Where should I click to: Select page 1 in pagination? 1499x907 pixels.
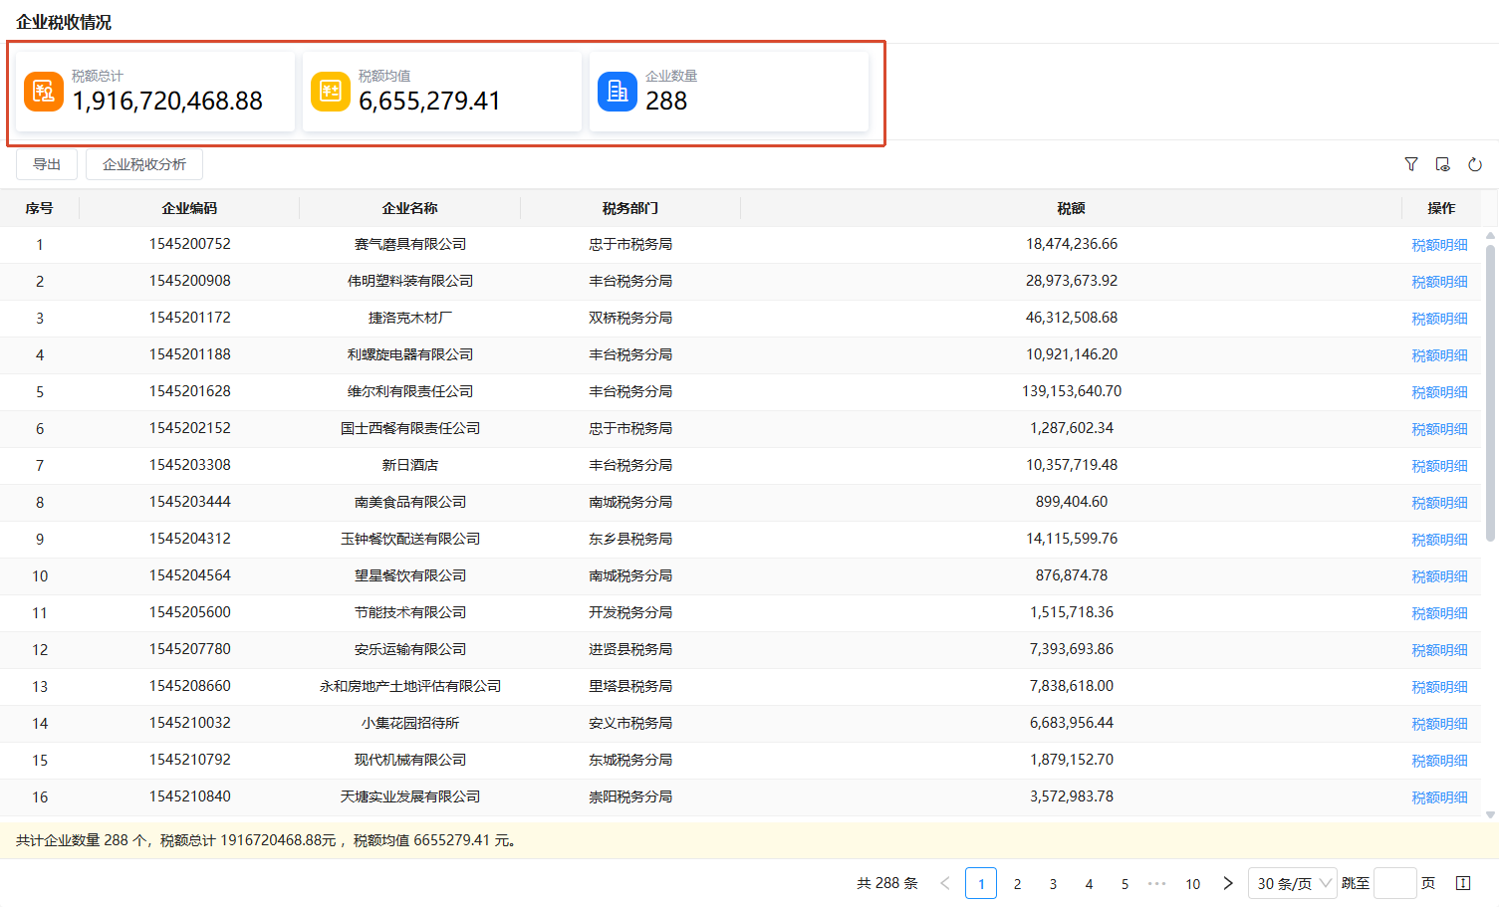tap(981, 883)
